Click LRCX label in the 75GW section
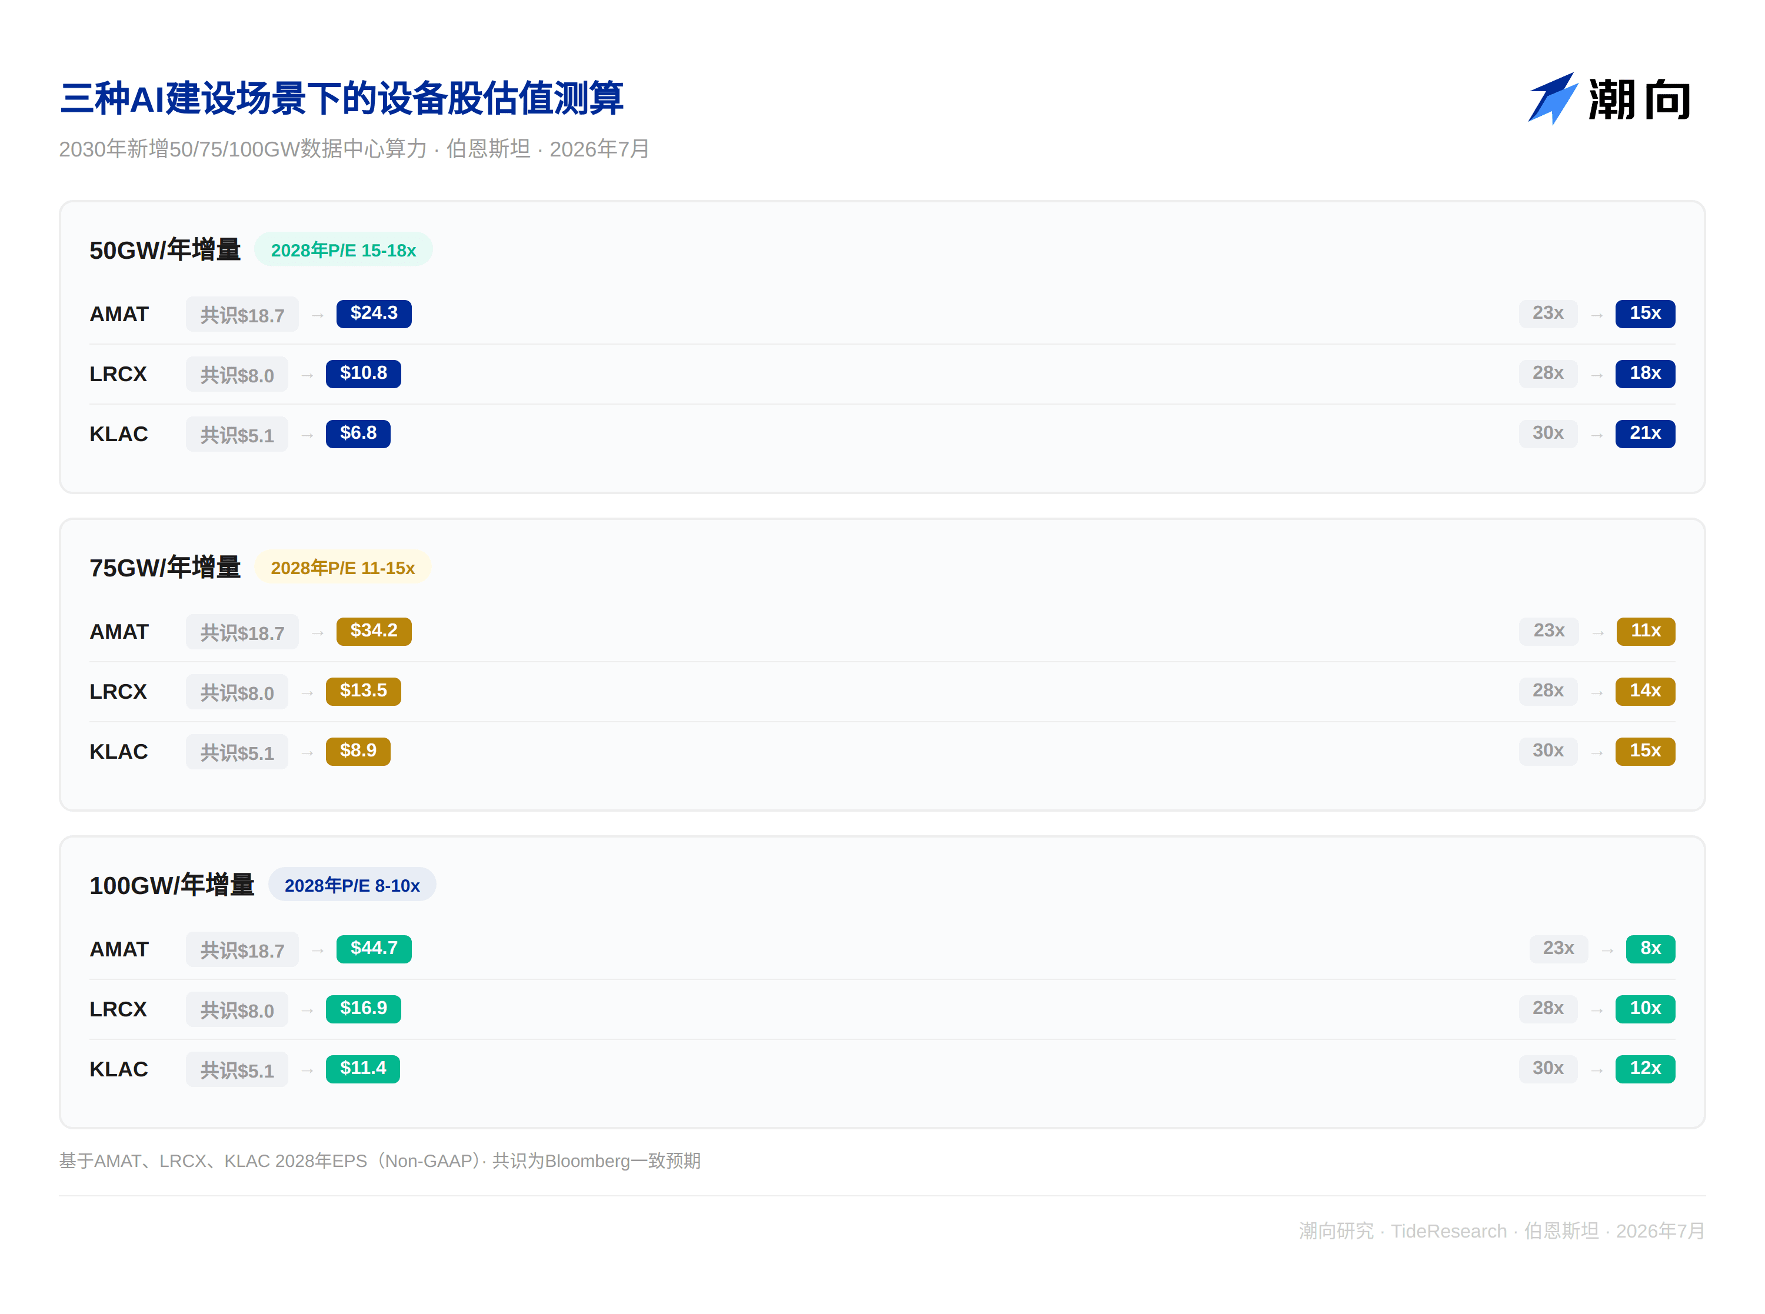The image size is (1765, 1314). (x=118, y=691)
